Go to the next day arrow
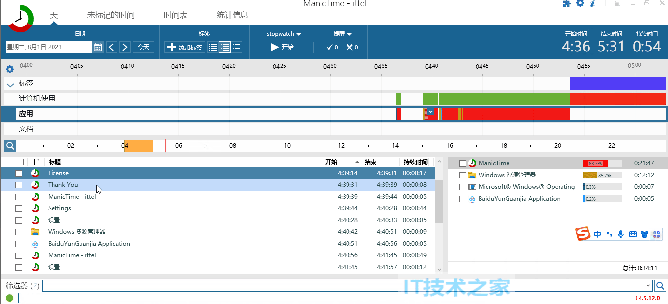Image resolution: width=668 pixels, height=304 pixels. [125, 47]
